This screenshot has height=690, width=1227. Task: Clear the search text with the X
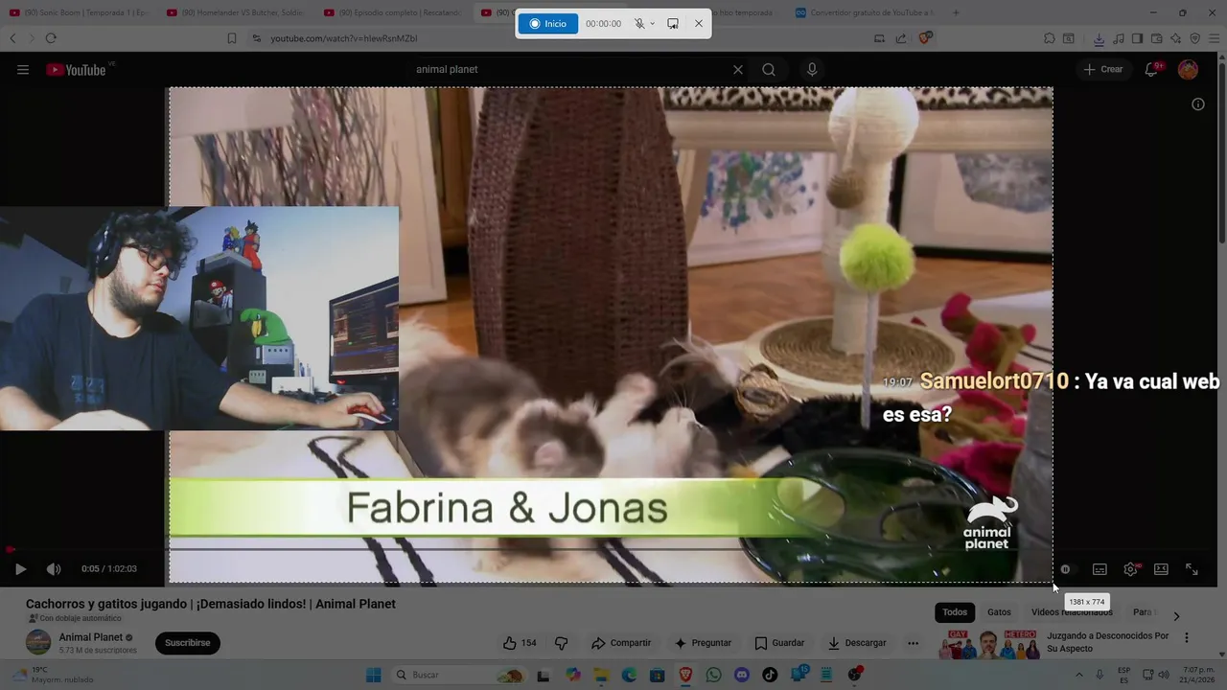coord(738,70)
